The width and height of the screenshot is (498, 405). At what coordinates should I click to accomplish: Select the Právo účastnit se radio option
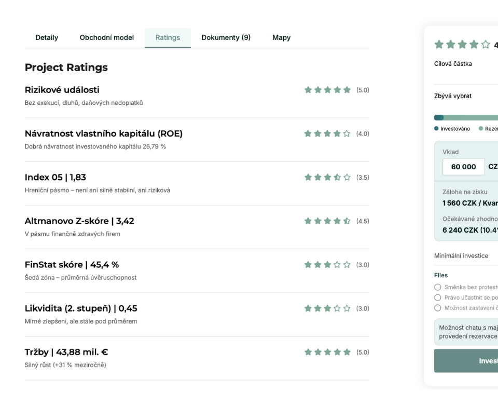click(438, 298)
